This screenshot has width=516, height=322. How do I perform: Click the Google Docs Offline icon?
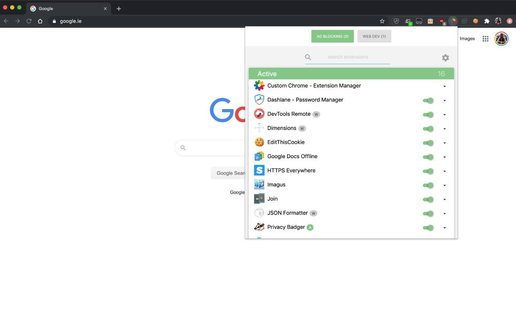[x=259, y=156]
